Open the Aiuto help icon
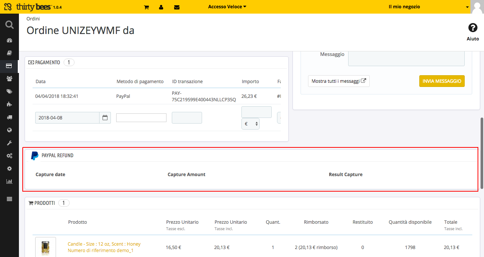 click(473, 28)
